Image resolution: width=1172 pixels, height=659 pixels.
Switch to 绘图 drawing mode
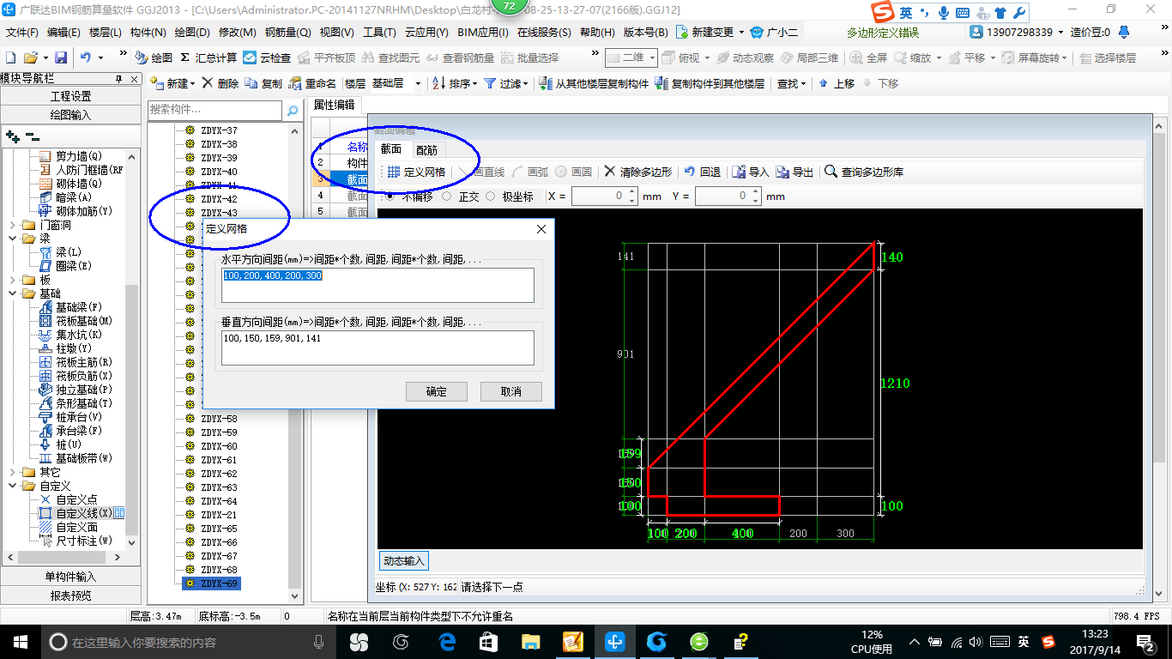[154, 57]
